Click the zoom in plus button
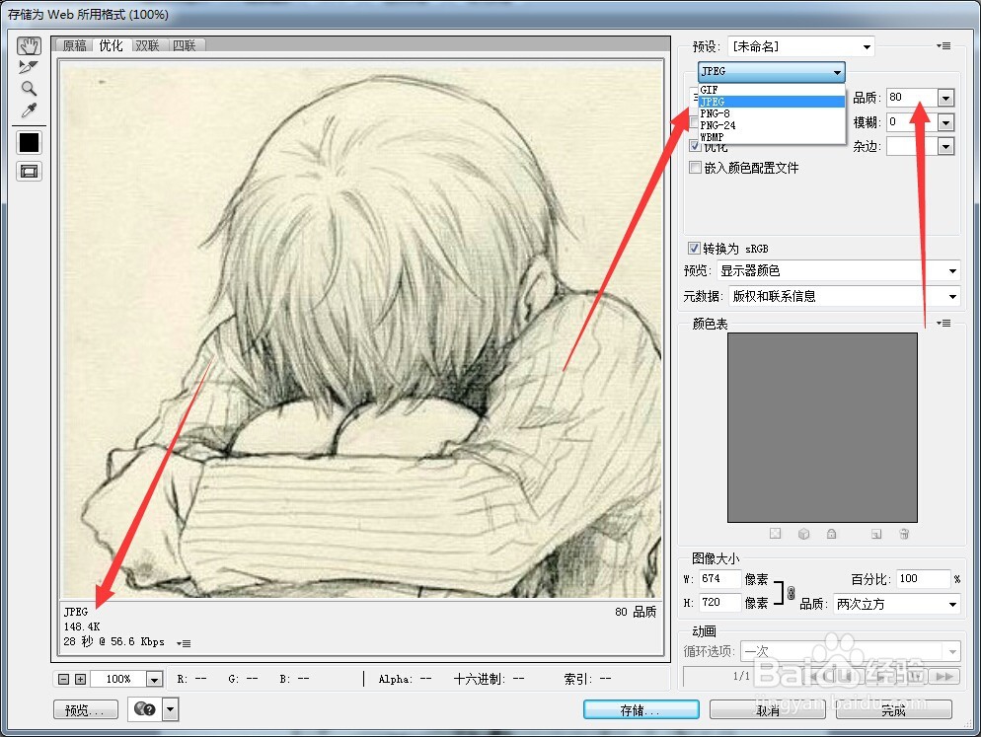981x737 pixels. tap(80, 679)
